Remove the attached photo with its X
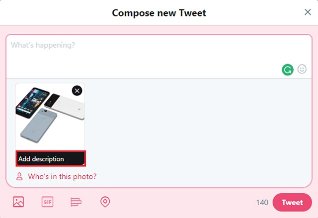318x218 pixels. [x=77, y=90]
